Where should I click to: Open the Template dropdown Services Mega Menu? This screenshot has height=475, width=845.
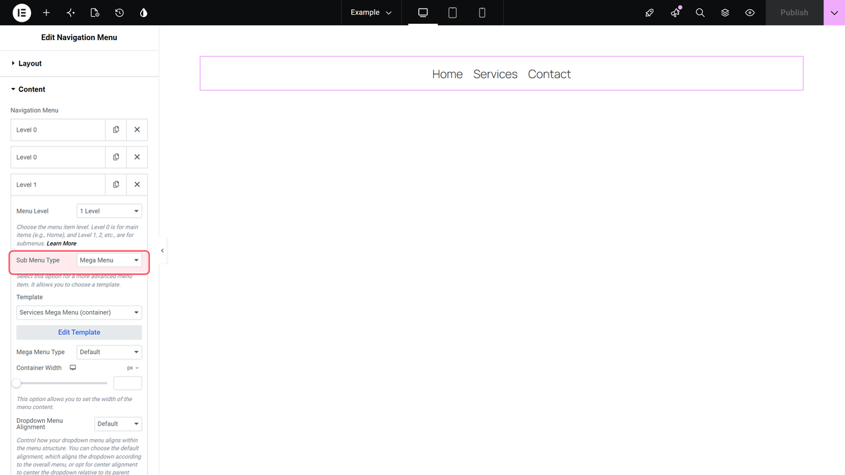click(79, 312)
